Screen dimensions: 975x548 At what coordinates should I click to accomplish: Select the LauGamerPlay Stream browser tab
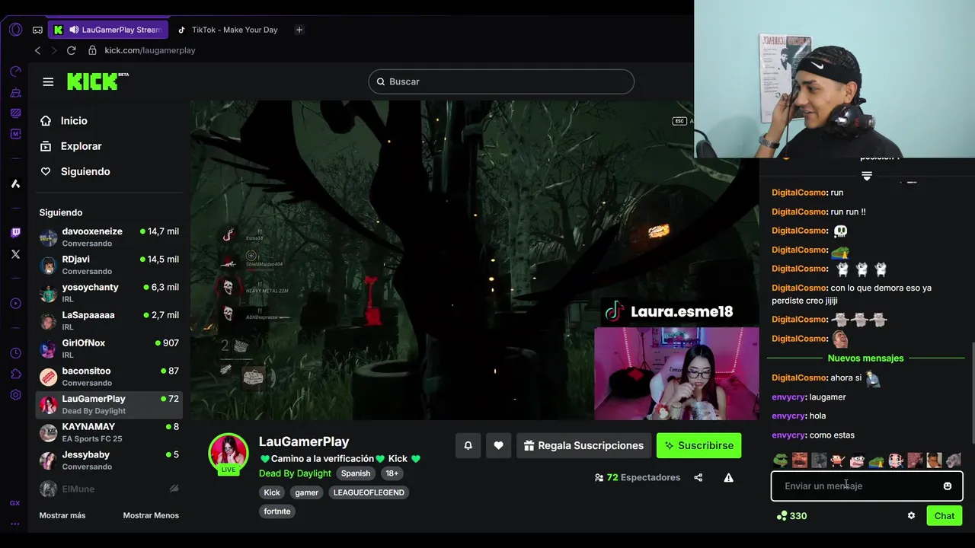(108, 30)
